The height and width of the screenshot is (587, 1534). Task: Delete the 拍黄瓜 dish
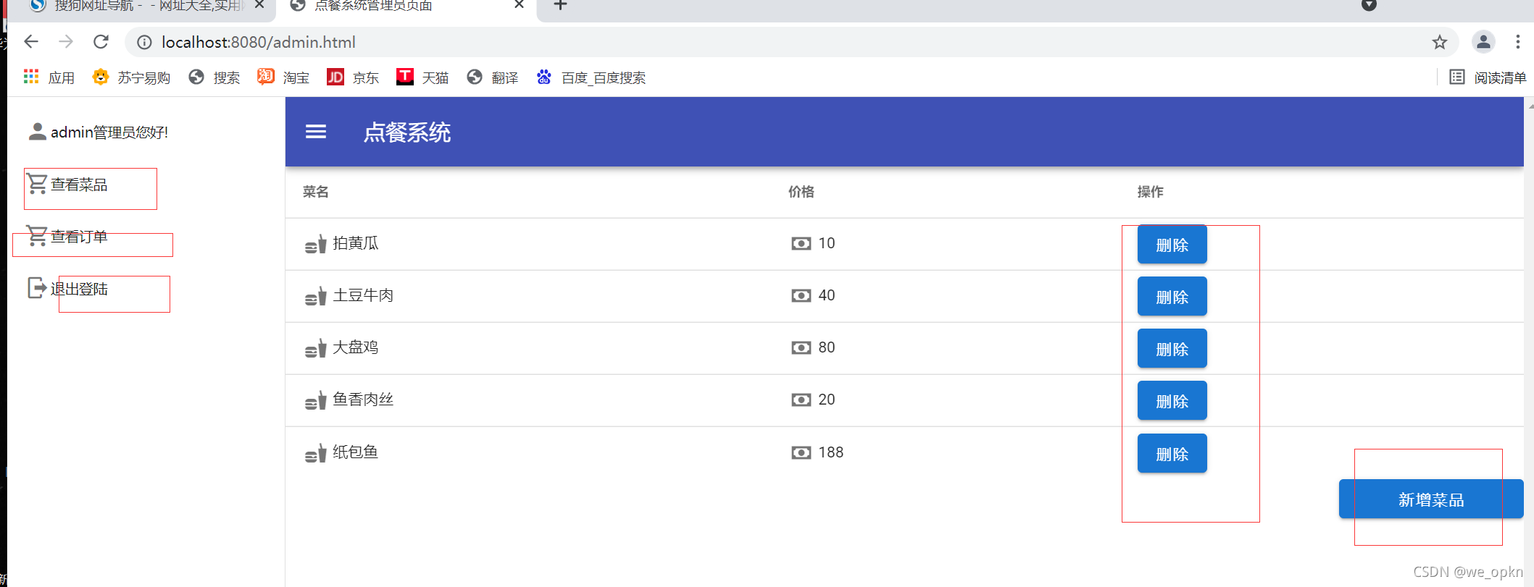click(1172, 245)
